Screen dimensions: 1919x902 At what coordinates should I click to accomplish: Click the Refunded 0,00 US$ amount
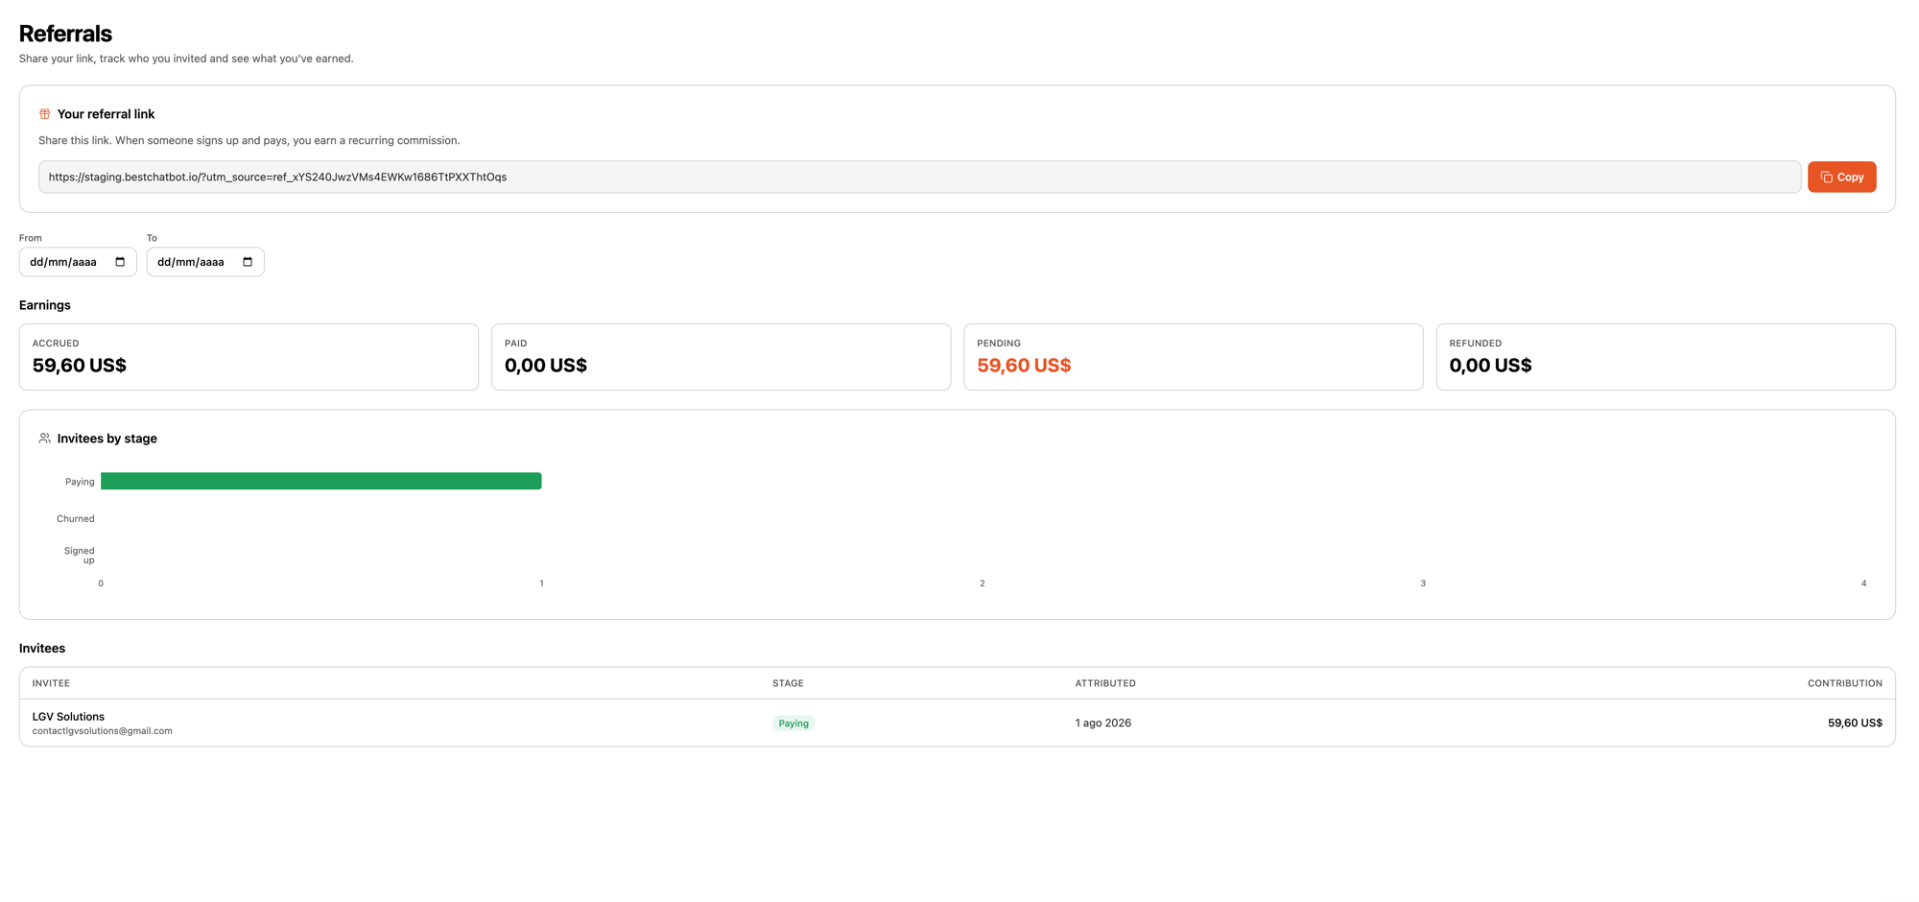click(1490, 366)
